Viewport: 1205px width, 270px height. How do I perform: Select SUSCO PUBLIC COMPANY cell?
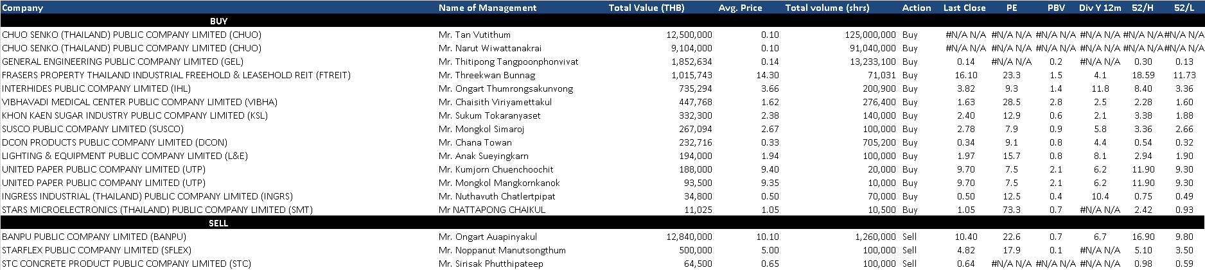pos(92,129)
